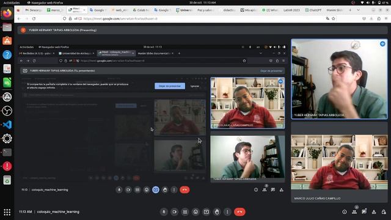391x220 pixels.
Task: Switch to the Paz y salvo browser tab
Action: click(x=205, y=10)
